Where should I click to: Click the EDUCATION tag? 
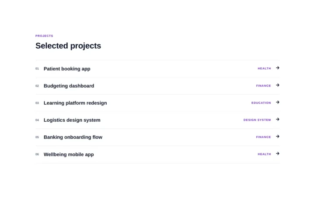tap(261, 103)
